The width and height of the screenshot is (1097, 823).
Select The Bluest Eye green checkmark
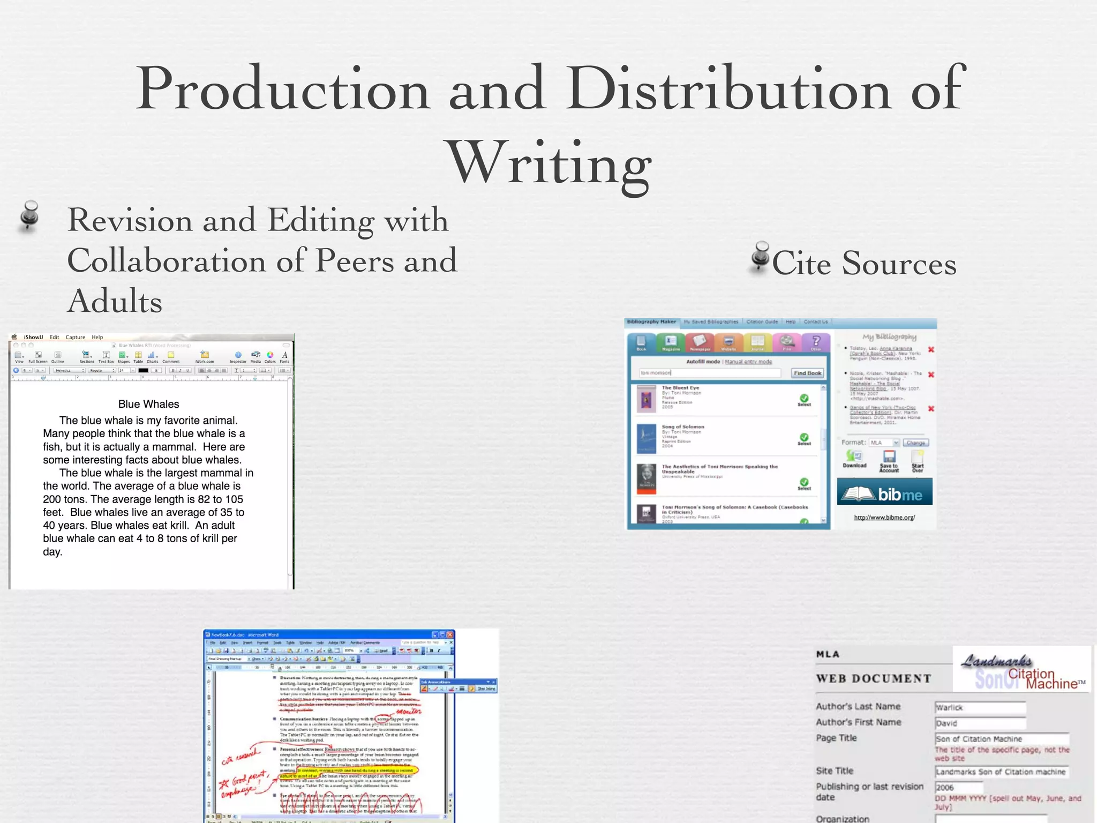tap(804, 398)
